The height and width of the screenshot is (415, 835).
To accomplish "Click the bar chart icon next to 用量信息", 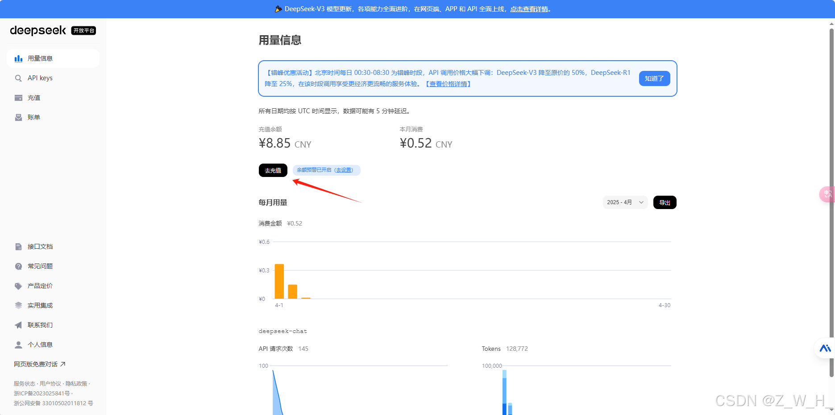I will point(18,58).
